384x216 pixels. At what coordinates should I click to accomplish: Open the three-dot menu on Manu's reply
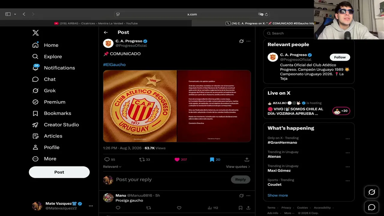(248, 196)
